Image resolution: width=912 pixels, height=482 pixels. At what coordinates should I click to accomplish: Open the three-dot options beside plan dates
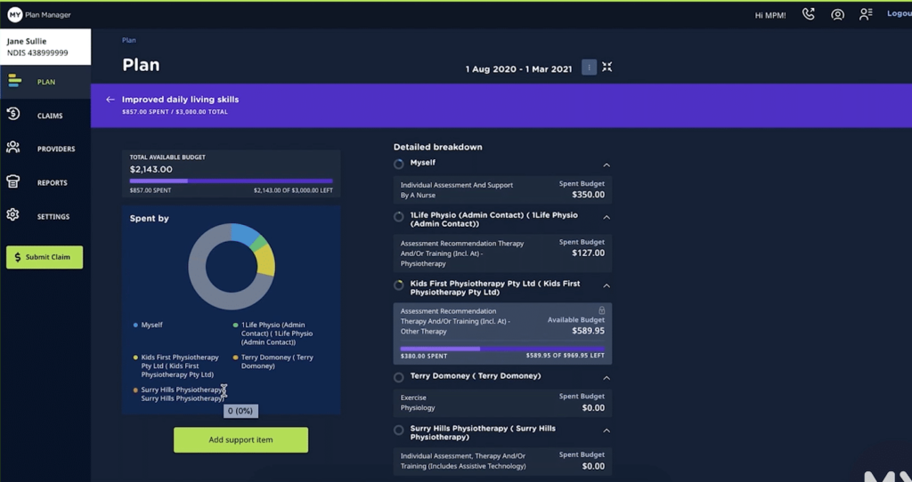click(589, 68)
